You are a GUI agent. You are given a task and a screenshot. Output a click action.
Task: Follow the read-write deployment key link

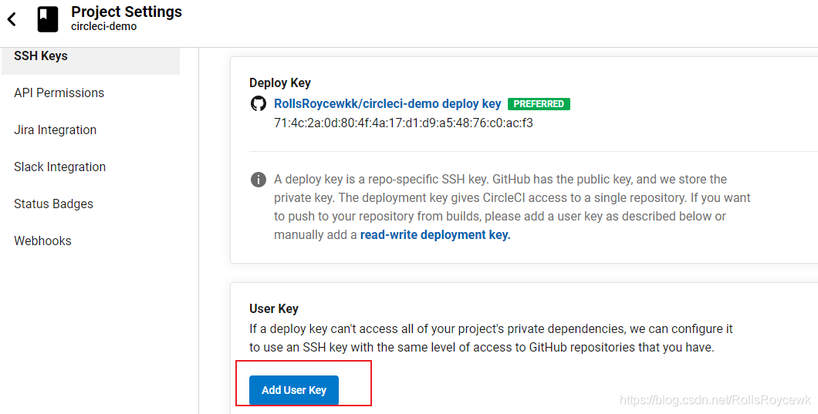pos(435,235)
